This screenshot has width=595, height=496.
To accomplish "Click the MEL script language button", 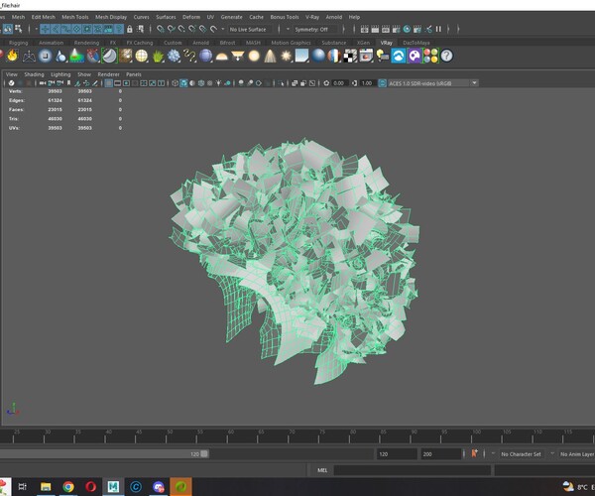I will 322,470.
